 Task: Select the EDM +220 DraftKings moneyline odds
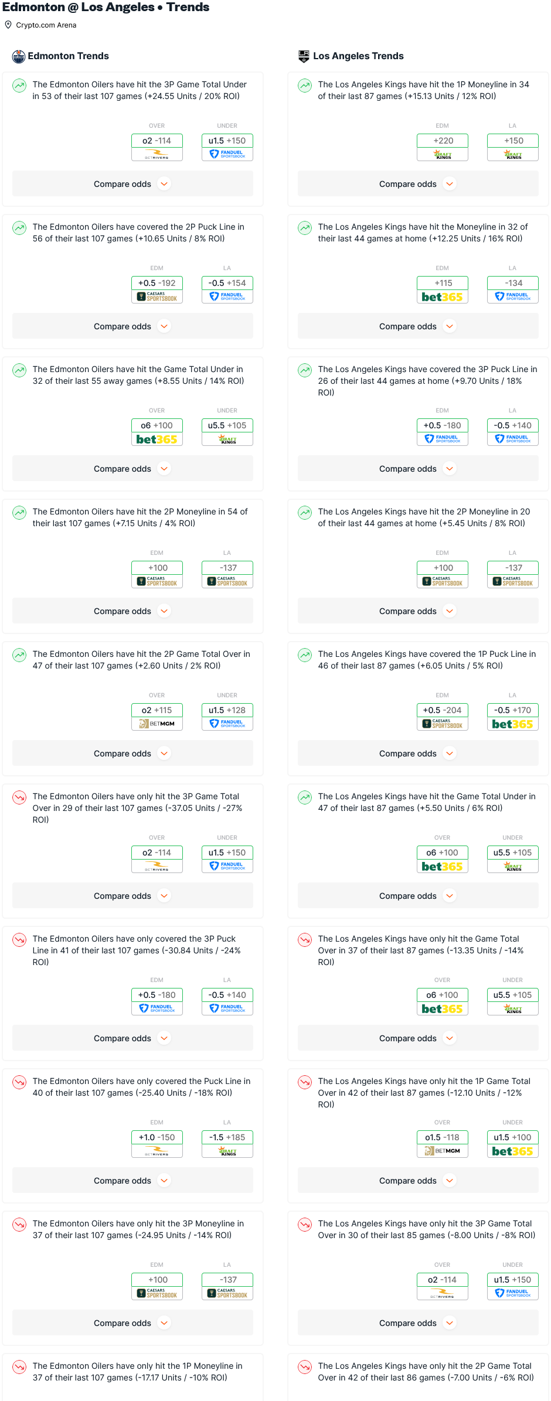(443, 147)
